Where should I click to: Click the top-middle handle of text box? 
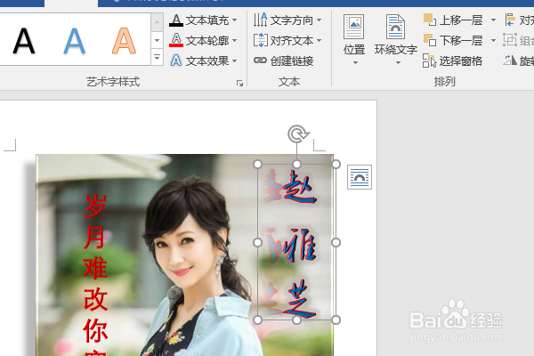pos(297,165)
